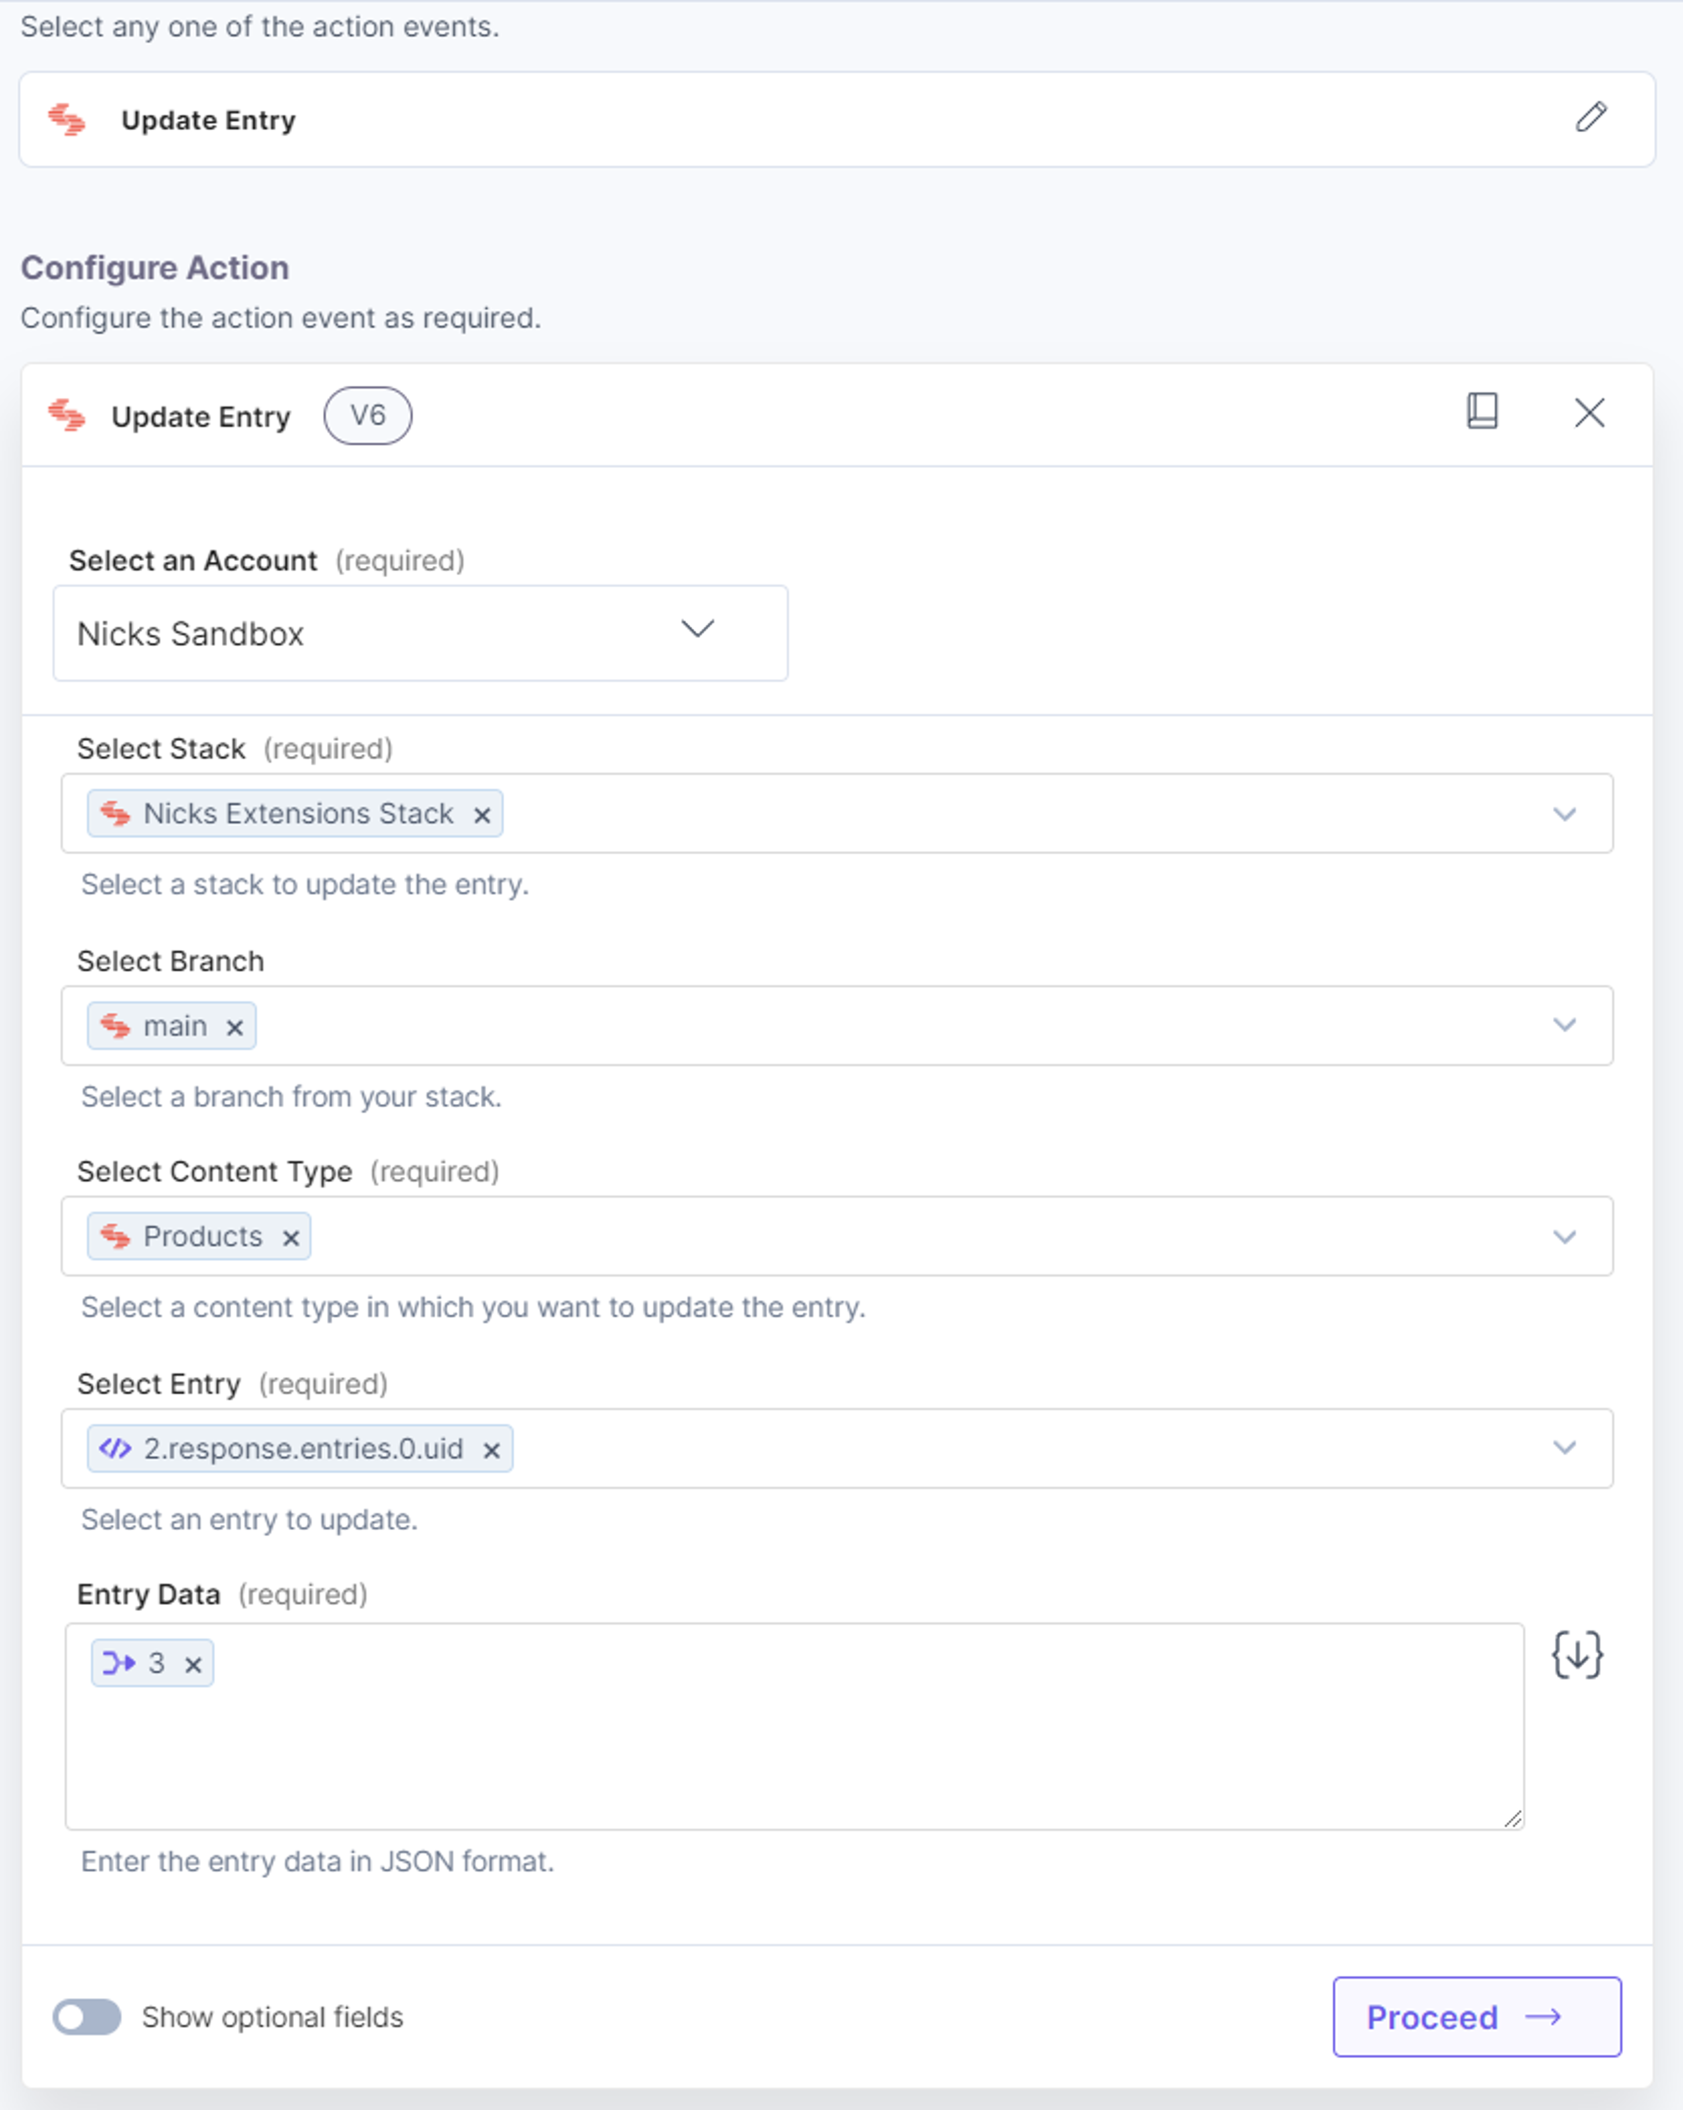Screen dimensions: 1683x2110
Task: Expand the Select Entry dropdown chevron
Action: pos(1565,1448)
